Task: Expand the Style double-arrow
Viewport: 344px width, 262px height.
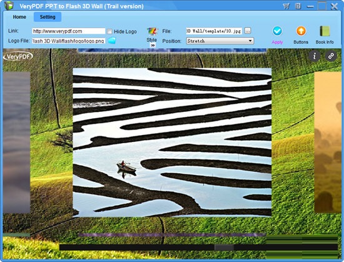Action: tap(153, 46)
